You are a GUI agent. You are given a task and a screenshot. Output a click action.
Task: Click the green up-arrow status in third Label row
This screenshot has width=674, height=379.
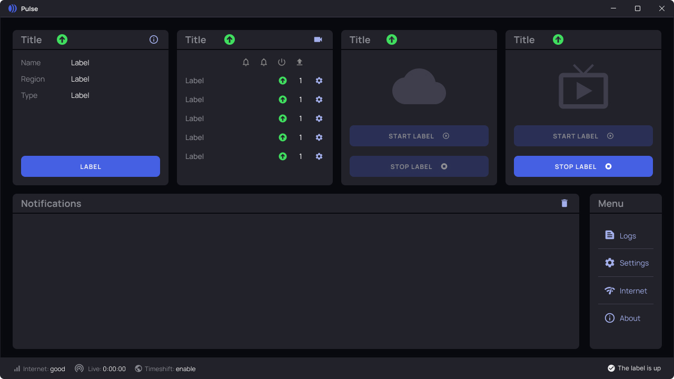click(283, 118)
